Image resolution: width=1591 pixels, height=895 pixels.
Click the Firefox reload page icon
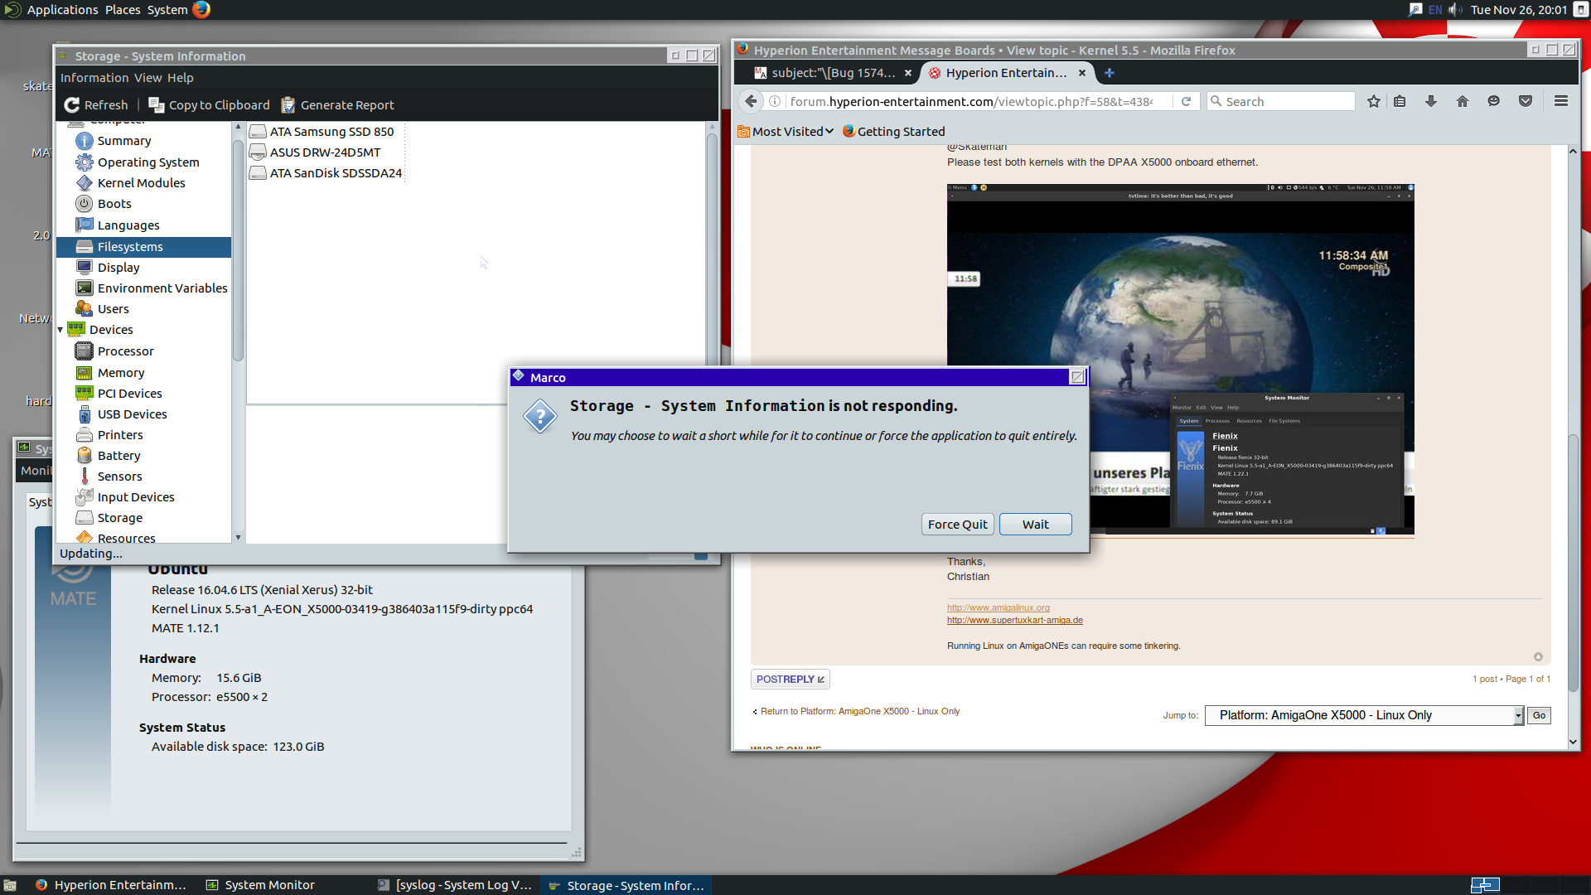pyautogui.click(x=1186, y=101)
